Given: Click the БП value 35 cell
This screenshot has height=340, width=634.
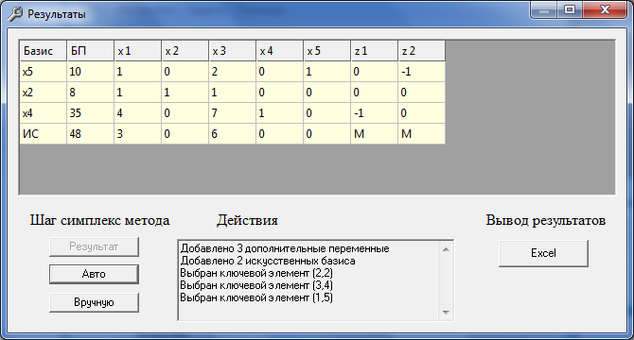Looking at the screenshot, I should pyautogui.click(x=90, y=113).
